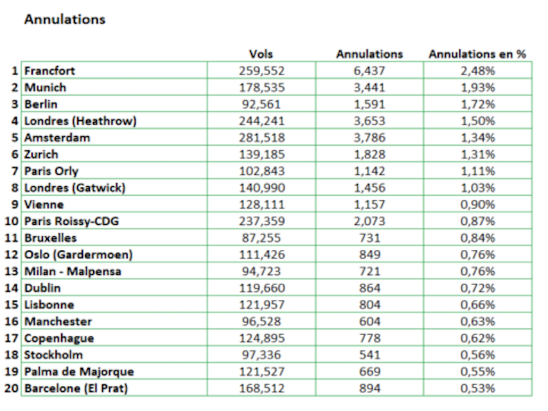This screenshot has width=548, height=411.
Task: Click Munich's flights value 178,535
Action: [261, 87]
